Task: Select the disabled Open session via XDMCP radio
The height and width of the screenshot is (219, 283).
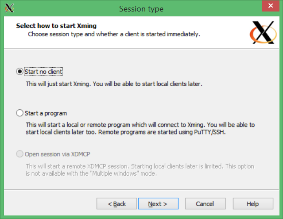Action: [x=19, y=154]
